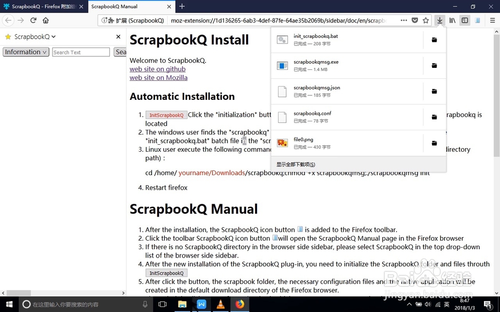This screenshot has width=500, height=312.
Task: Click the Firefox taskbar icon
Action: 239,305
